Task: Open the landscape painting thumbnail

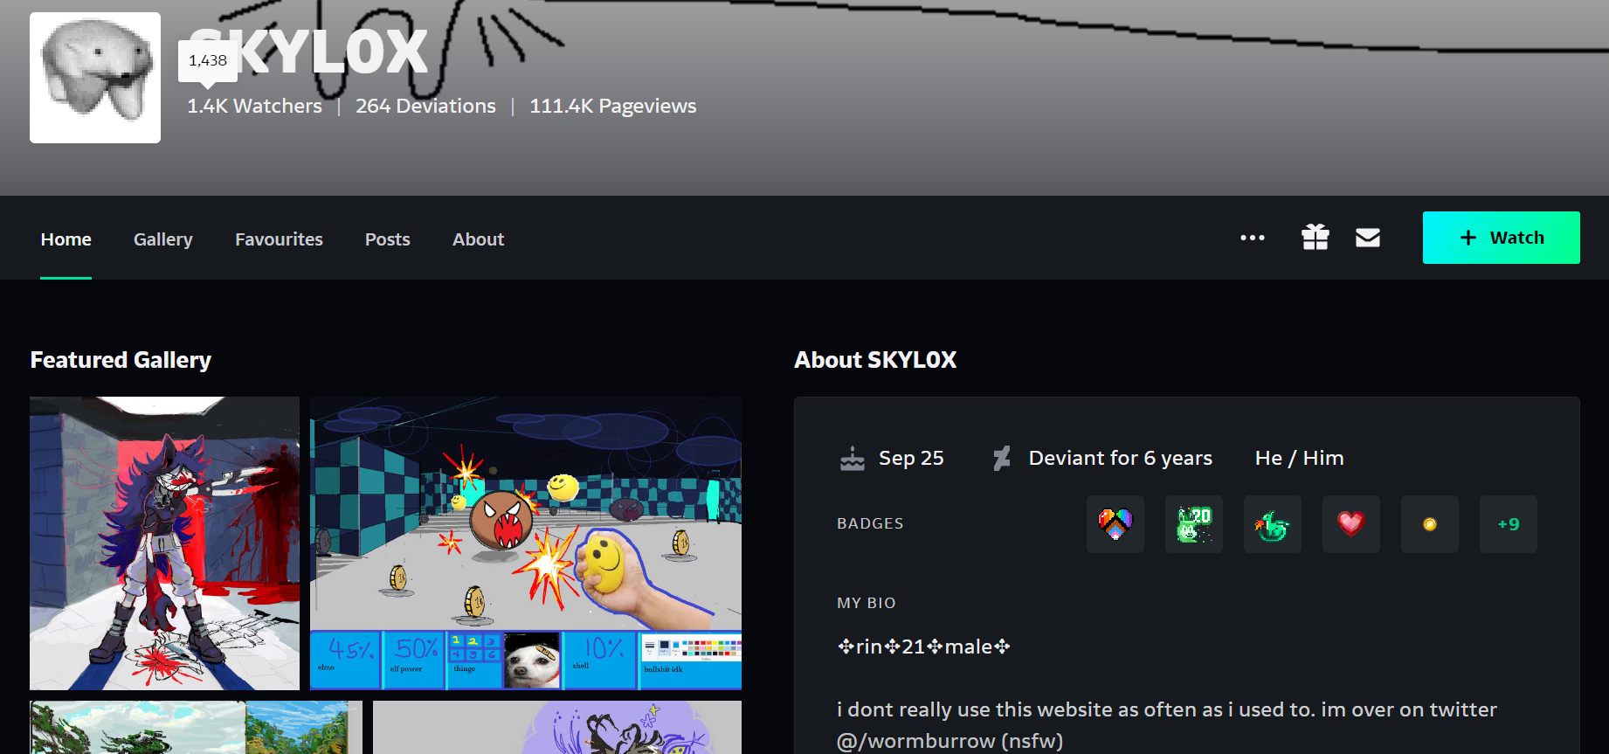Action: (196, 727)
